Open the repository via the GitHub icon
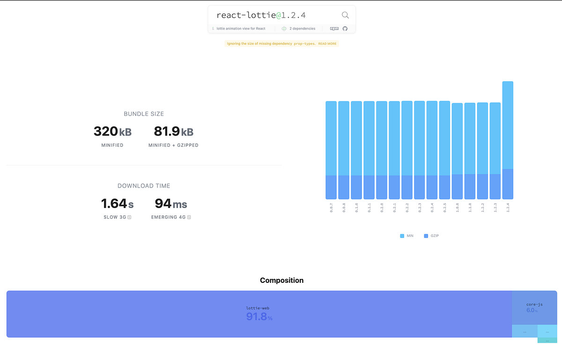Screen dimensions: 562x345 click(345, 29)
